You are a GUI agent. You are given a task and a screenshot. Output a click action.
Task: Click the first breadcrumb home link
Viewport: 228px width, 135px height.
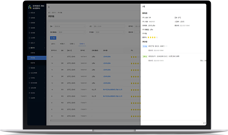click(49, 13)
